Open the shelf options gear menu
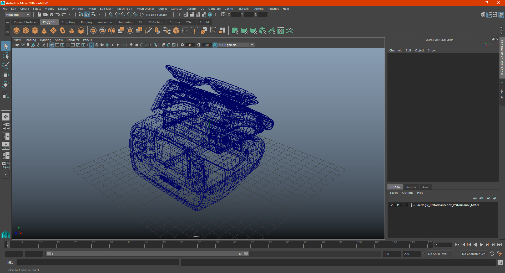The image size is (505, 273). coord(7,32)
